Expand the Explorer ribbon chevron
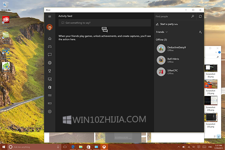225x150 pixels. pos(216,52)
